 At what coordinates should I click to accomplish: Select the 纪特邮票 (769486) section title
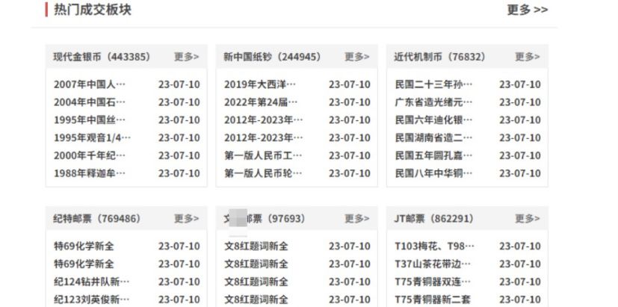pyautogui.click(x=97, y=218)
